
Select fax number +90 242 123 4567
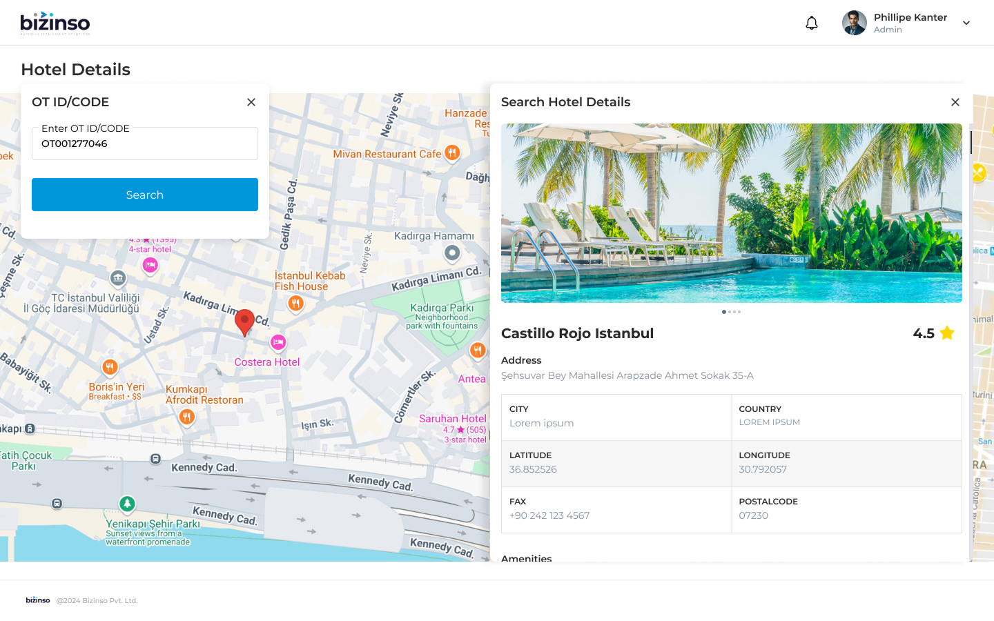click(x=549, y=515)
